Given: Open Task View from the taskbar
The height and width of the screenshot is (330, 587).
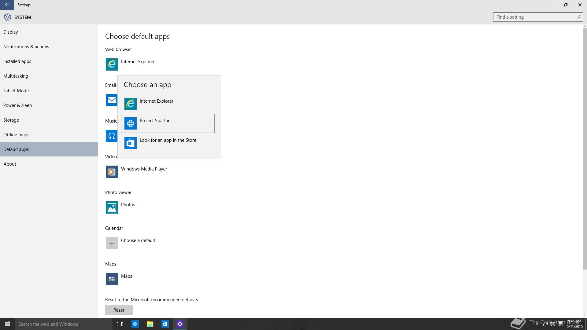Looking at the screenshot, I should [x=120, y=324].
